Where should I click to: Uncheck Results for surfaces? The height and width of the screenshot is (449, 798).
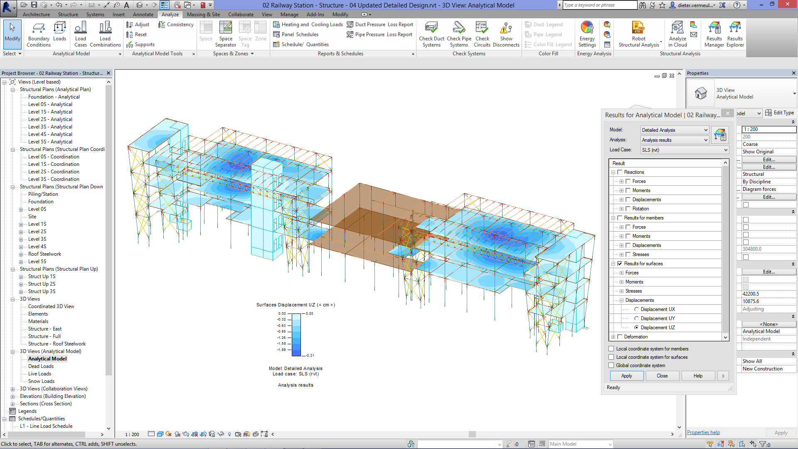click(x=620, y=264)
